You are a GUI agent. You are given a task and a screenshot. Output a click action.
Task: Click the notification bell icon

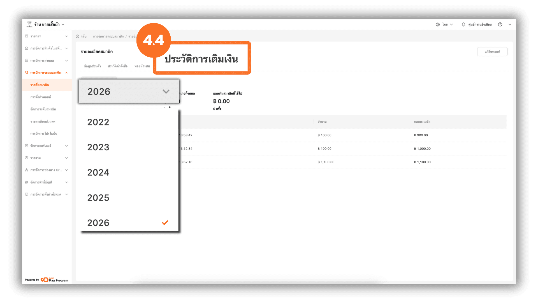(x=463, y=25)
